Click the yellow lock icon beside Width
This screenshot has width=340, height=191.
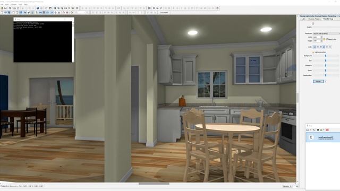pyautogui.click(x=324, y=39)
